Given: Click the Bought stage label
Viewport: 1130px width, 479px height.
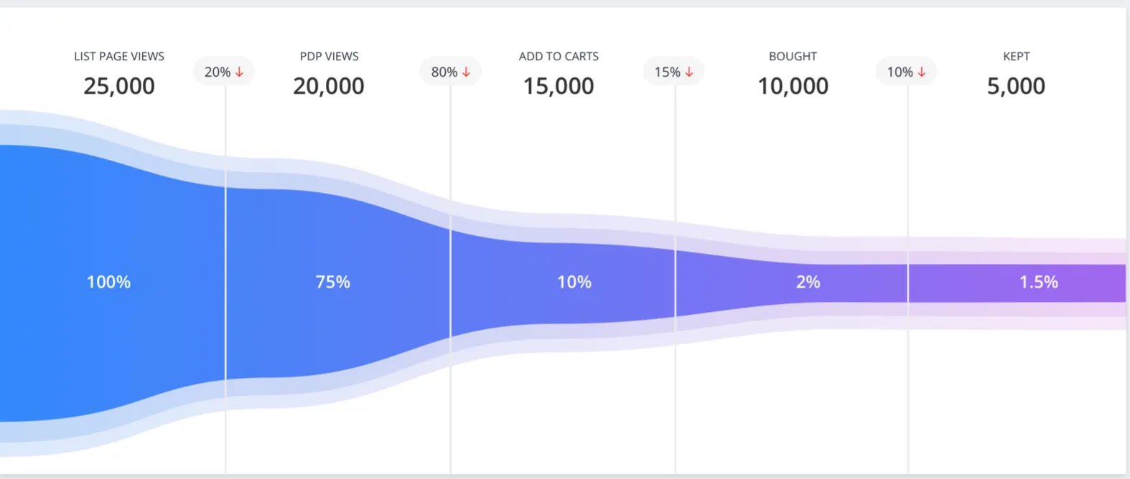Looking at the screenshot, I should pos(793,56).
